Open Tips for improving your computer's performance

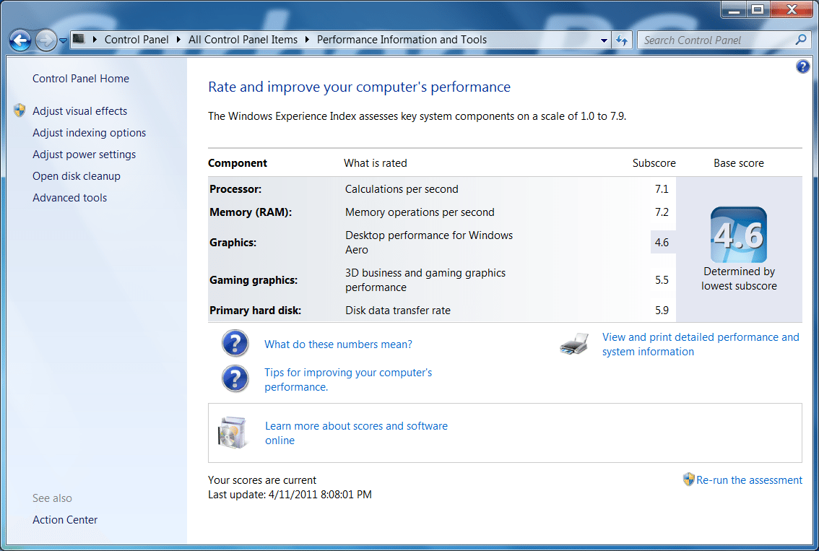point(348,380)
